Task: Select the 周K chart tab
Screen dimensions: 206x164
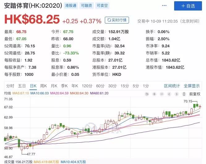Action: pyautogui.click(x=44, y=86)
